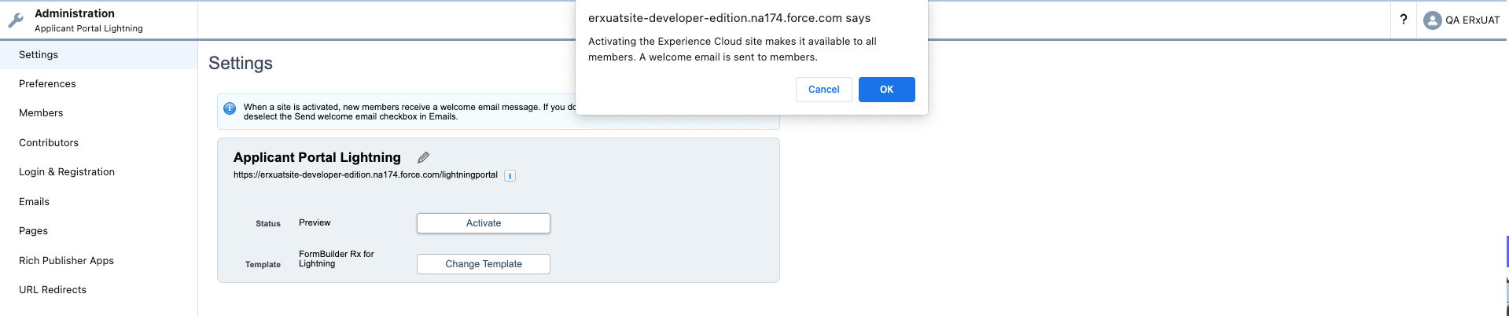Open Settings in the sidebar

39,55
